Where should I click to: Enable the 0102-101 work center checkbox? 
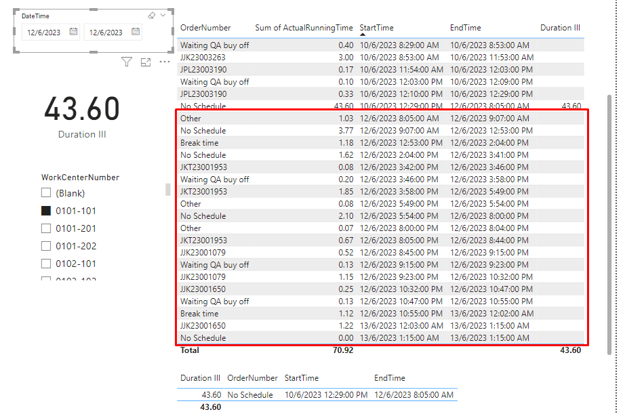[x=46, y=264]
